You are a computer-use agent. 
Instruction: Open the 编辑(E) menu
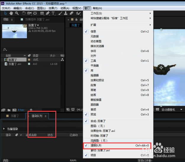(x=18, y=8)
